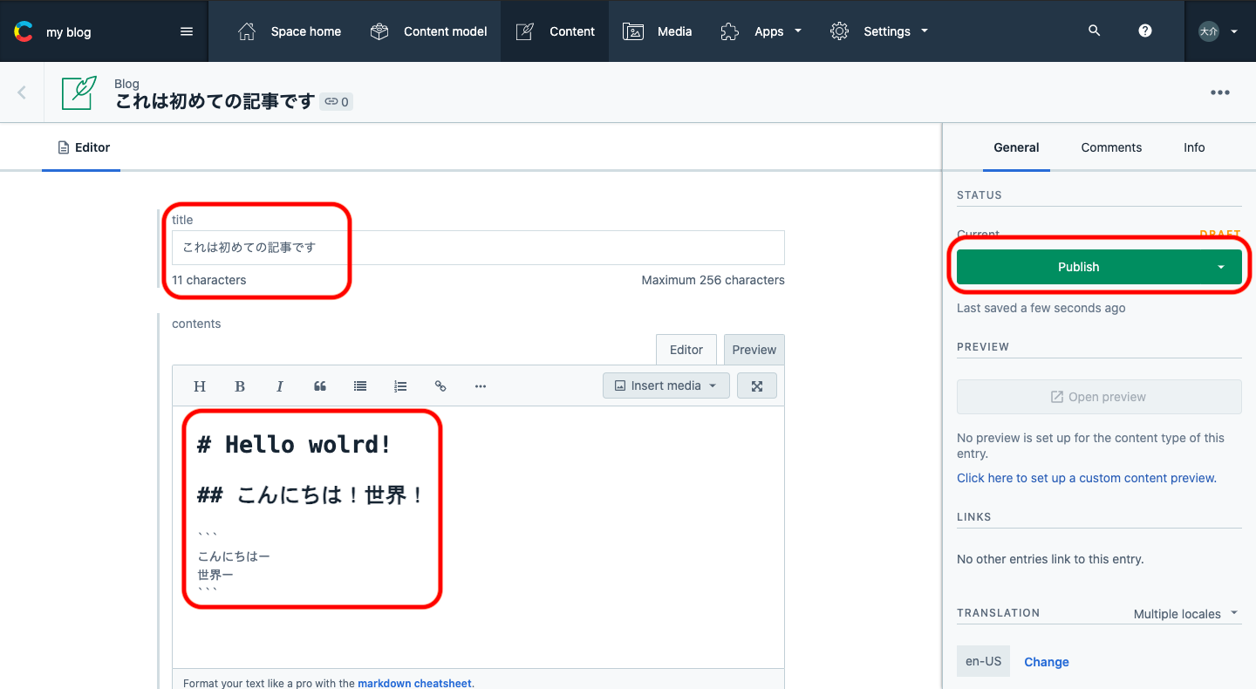Open the entry actions ellipsis menu
Viewport: 1256px width, 689px height.
coord(1220,93)
